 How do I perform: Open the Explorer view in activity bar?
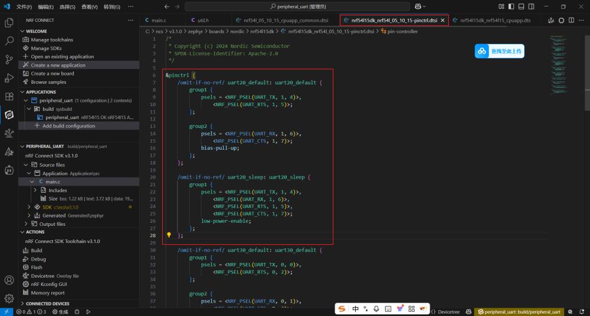click(9, 23)
